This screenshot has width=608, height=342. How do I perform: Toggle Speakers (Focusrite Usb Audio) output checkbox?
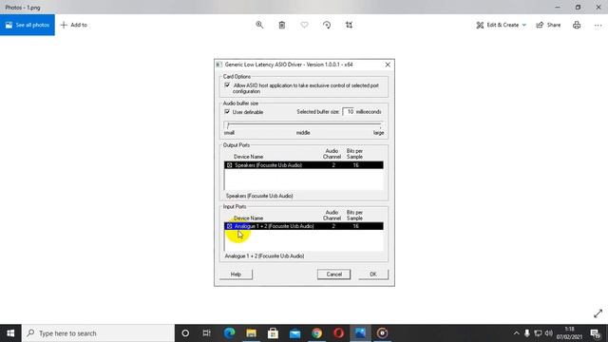[229, 165]
